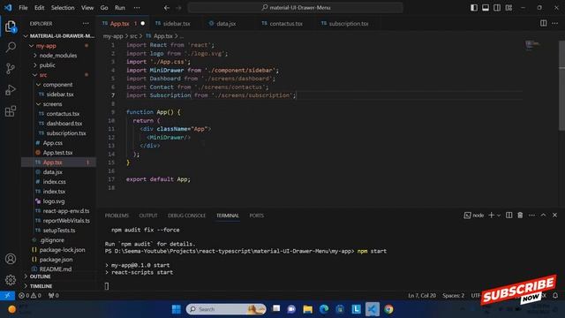Open the notifications bell

pos(555,296)
